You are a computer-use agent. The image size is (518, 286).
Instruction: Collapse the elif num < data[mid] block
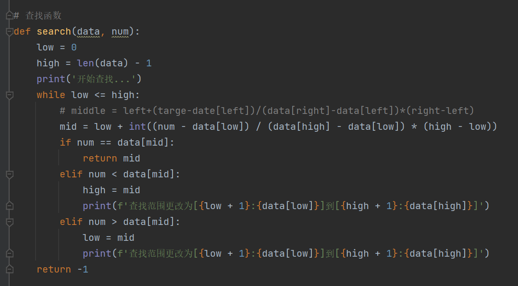pos(9,174)
